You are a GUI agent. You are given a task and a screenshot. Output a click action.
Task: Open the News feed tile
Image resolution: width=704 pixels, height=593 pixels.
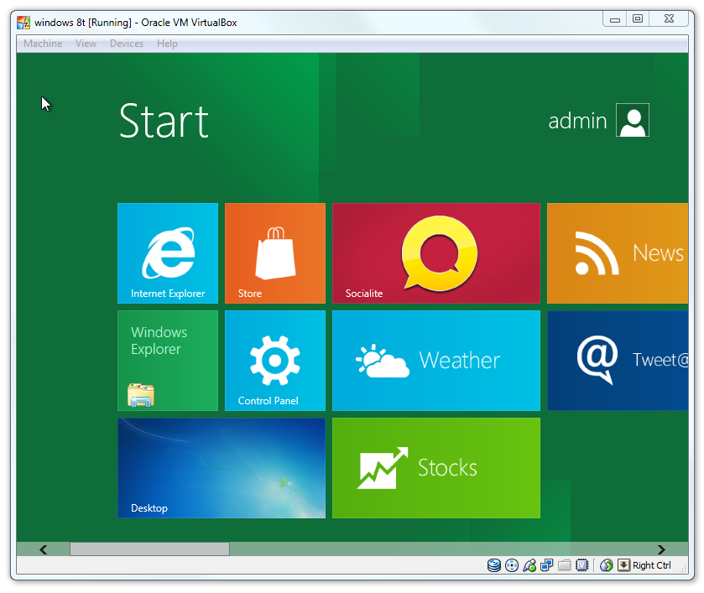[618, 253]
